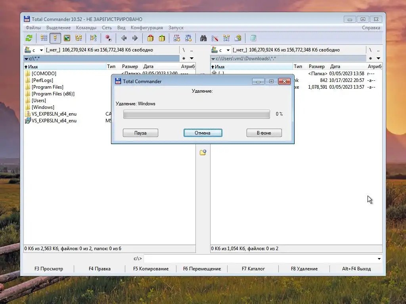This screenshot has width=406, height=304.
Task: Open command line history dropdown
Action: [x=379, y=259]
